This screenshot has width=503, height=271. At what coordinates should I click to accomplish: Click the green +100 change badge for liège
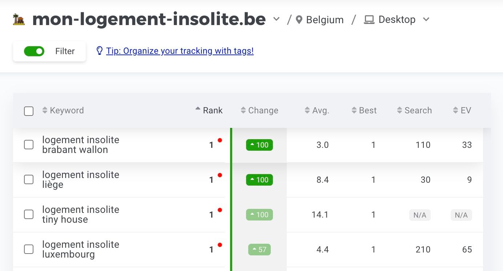coord(259,180)
